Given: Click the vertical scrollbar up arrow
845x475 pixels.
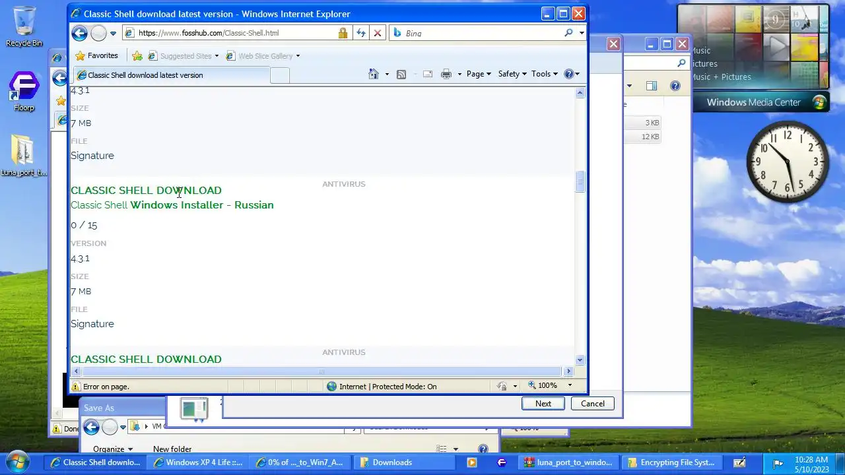Looking at the screenshot, I should point(580,93).
